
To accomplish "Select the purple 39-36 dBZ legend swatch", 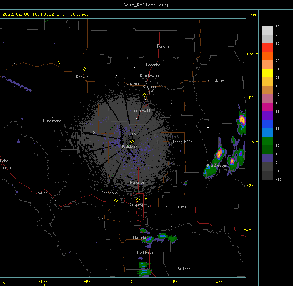I will [x=267, y=116].
